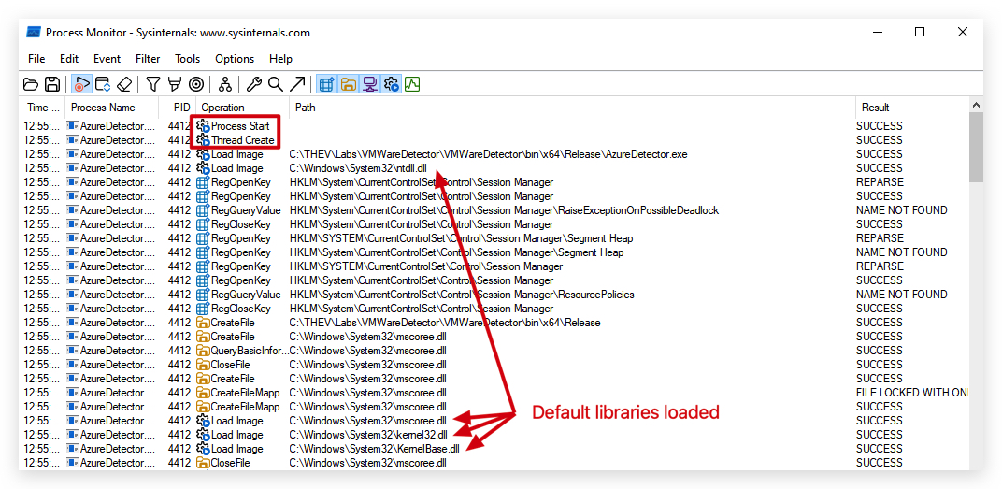Screen dimensions: 1002x489
Task: Open the Event menu
Action: 107,59
